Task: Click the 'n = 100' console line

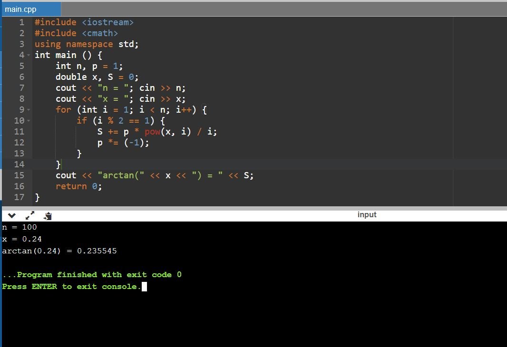Action: click(19, 227)
